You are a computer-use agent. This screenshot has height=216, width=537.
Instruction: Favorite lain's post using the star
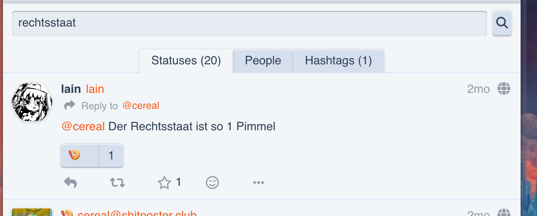click(164, 182)
